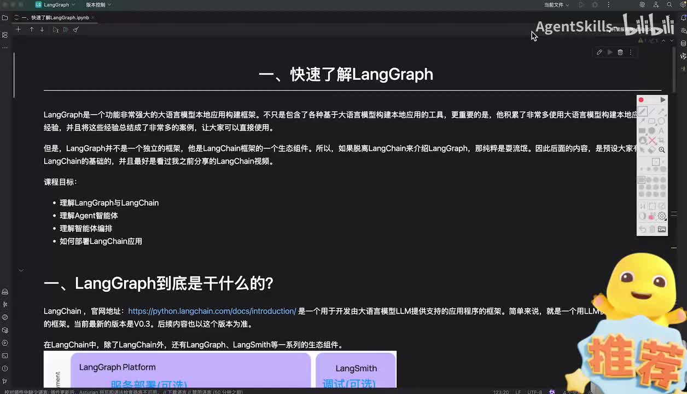The height and width of the screenshot is (394, 687).
Task: Click bullet 如何部署LangChain应用
Action: [101, 241]
